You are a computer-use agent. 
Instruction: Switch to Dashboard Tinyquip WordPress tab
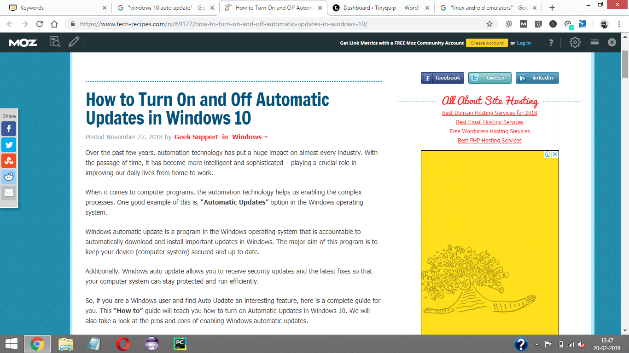pos(381,8)
